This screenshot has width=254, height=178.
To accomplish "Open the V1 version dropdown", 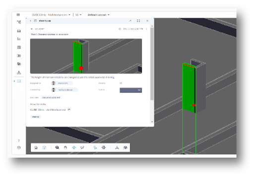I will 78,15.
